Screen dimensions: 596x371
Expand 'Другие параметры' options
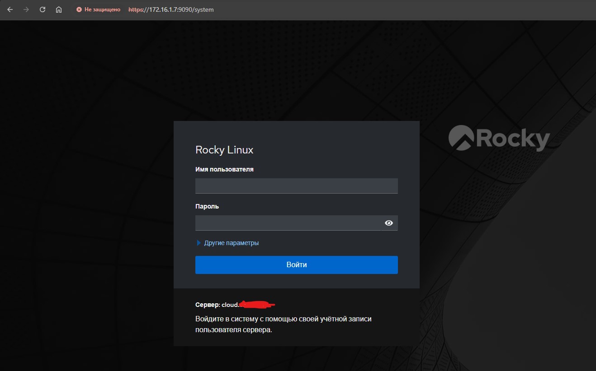pyautogui.click(x=228, y=243)
